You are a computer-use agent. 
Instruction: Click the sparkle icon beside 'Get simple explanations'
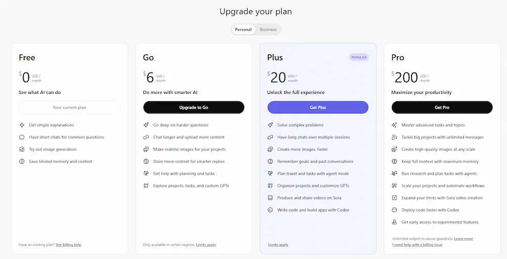coord(22,125)
